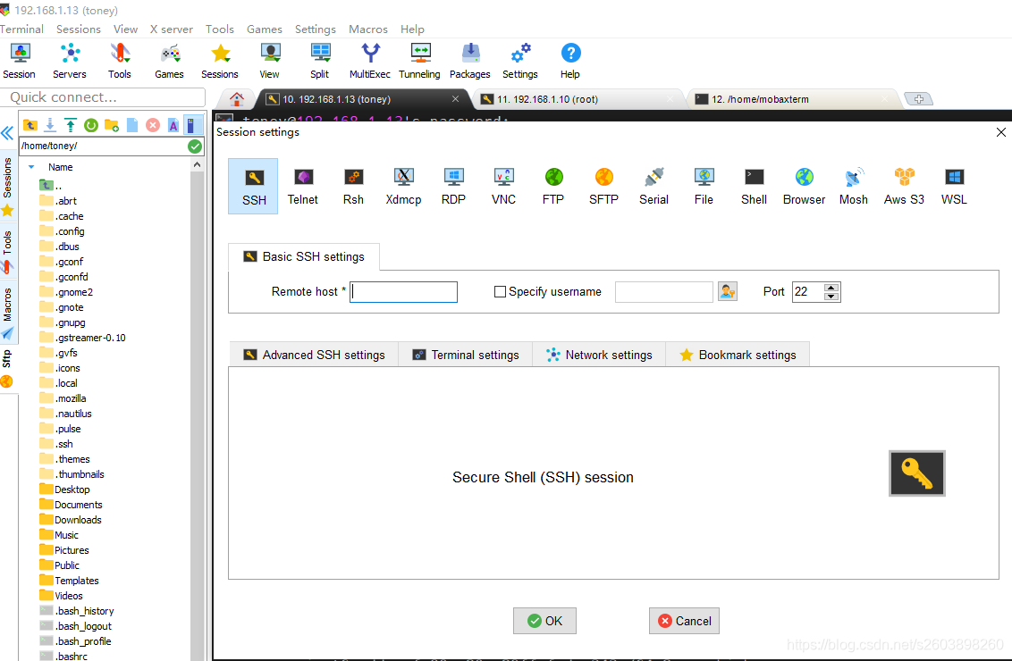Select the SSH session type
1012x661 pixels.
click(x=254, y=187)
